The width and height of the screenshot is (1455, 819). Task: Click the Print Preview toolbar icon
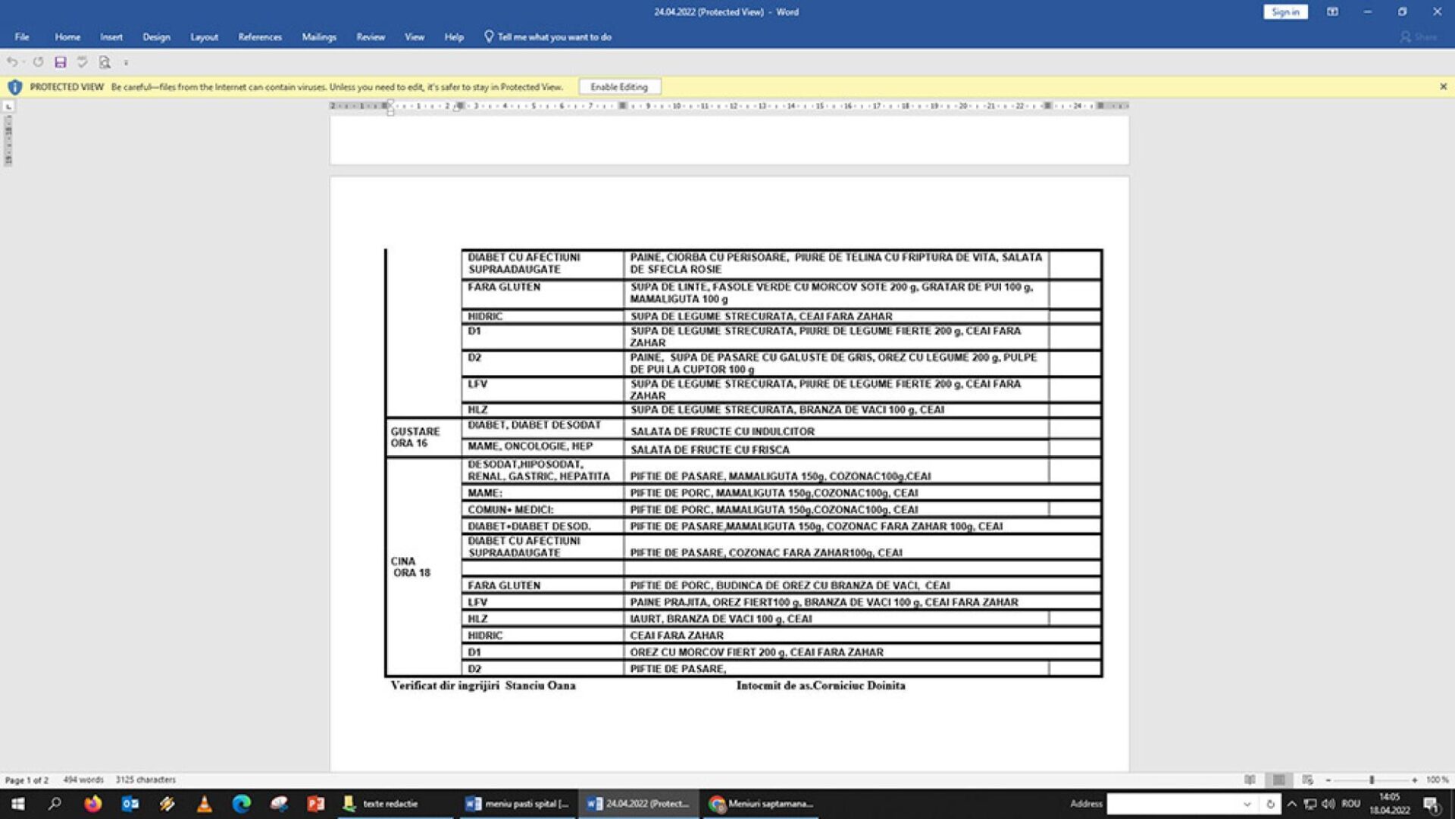pos(105,63)
